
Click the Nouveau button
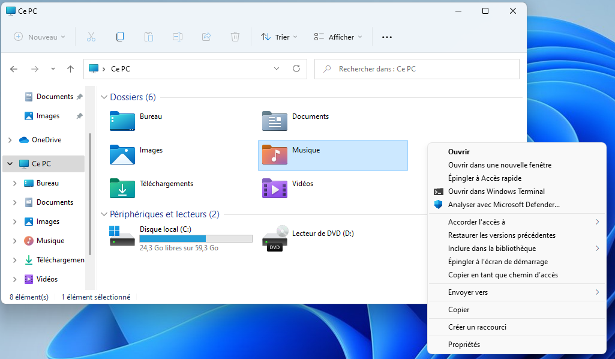pos(40,37)
